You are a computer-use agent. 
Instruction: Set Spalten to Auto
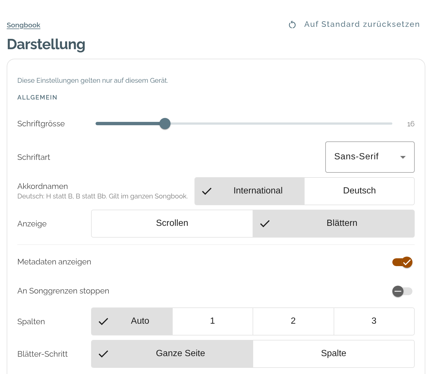(132, 321)
